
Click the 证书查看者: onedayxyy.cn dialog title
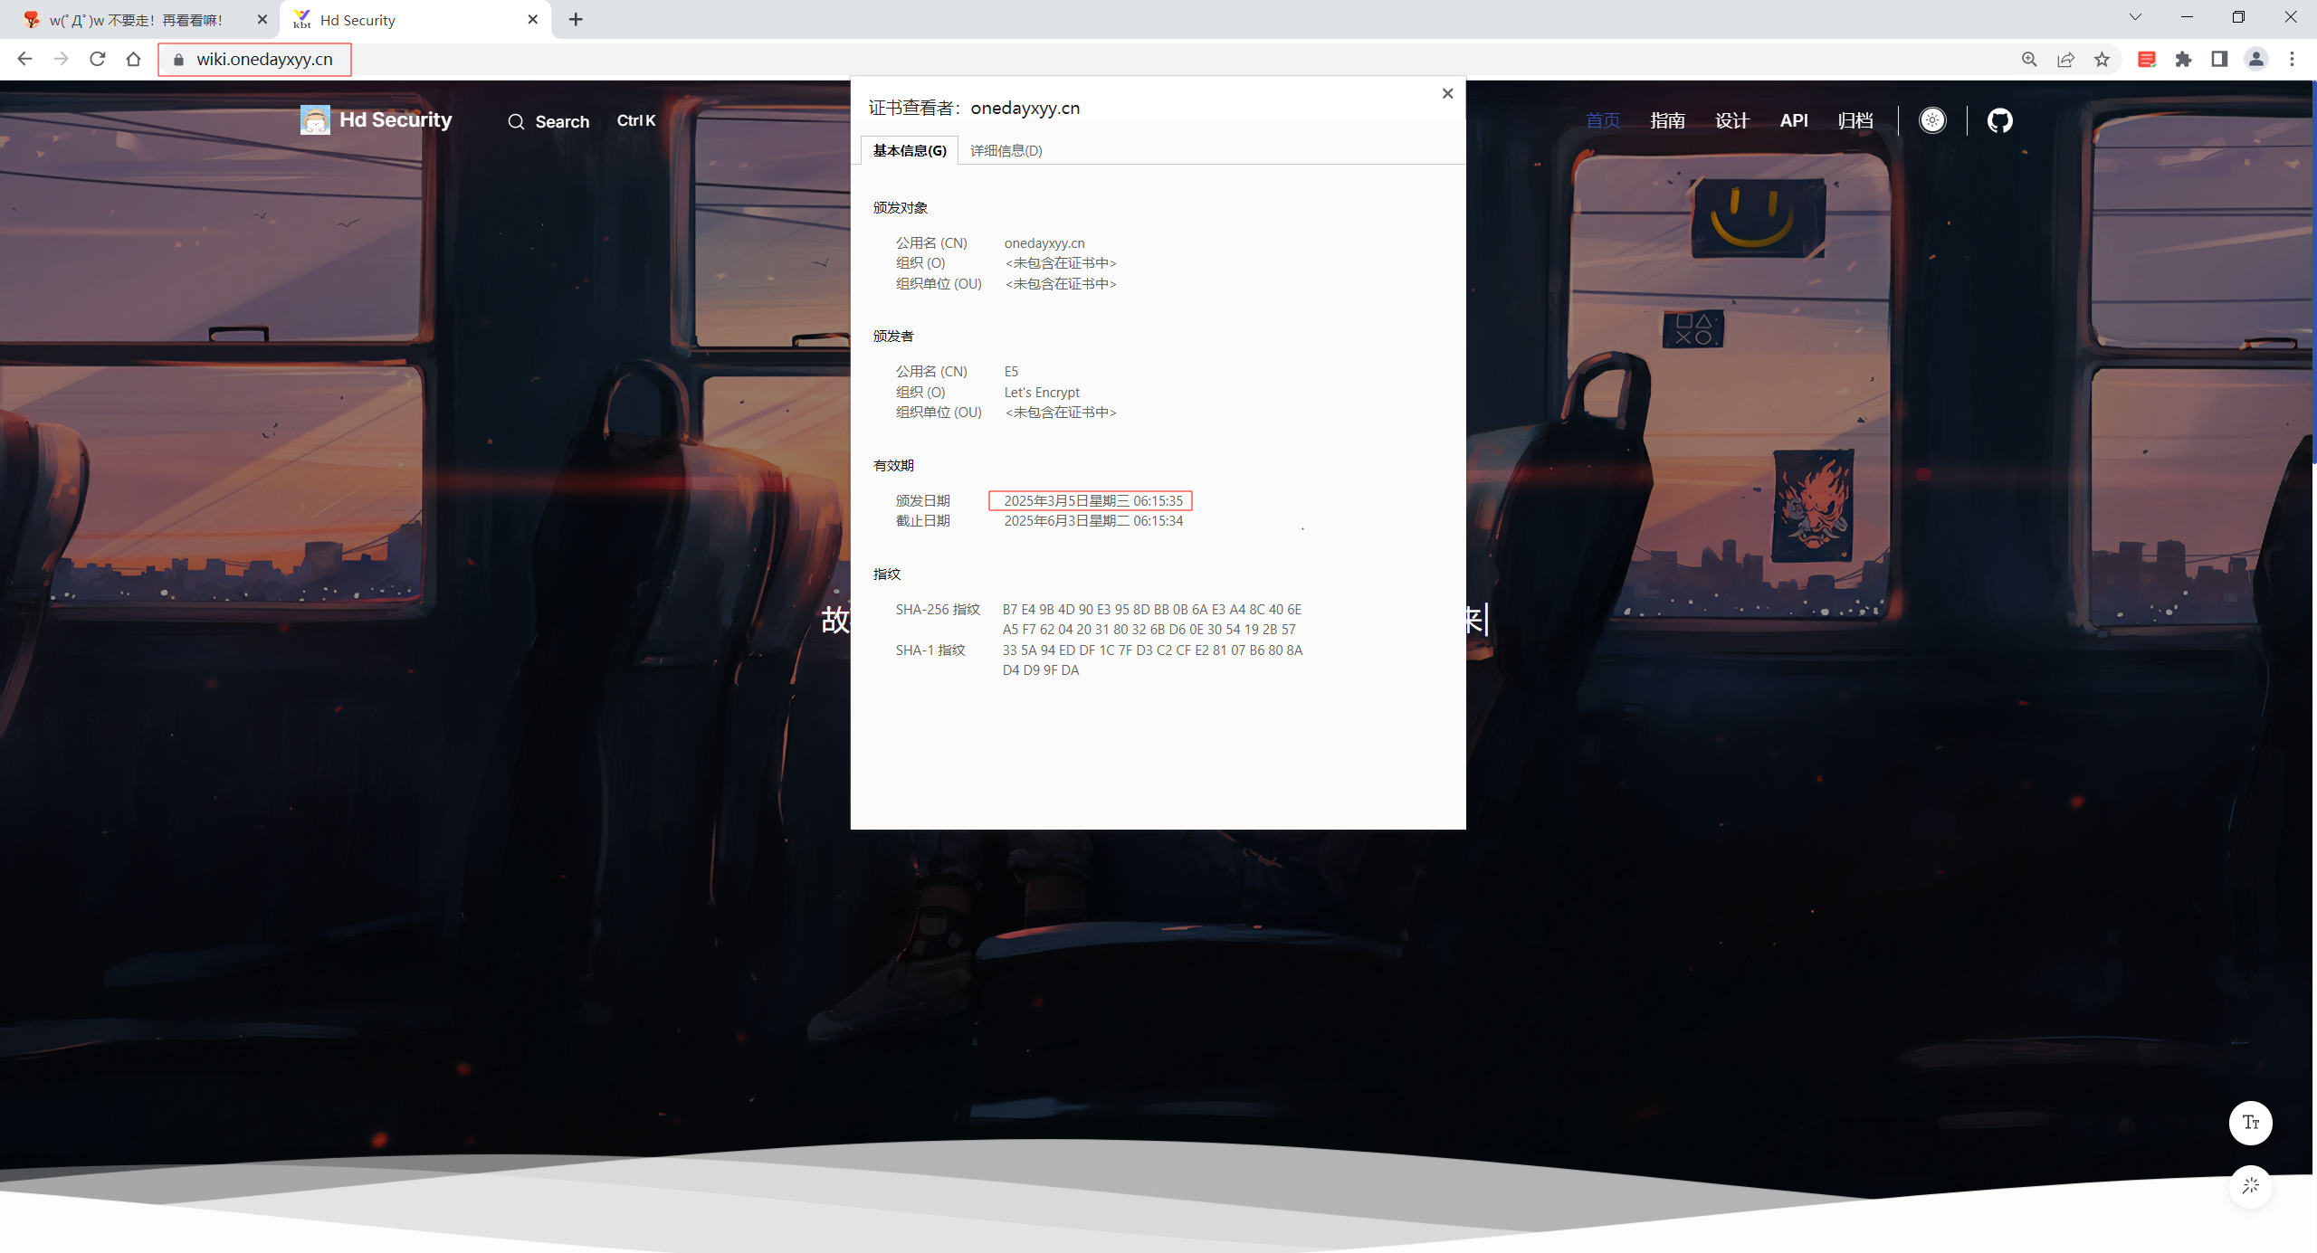974,109
